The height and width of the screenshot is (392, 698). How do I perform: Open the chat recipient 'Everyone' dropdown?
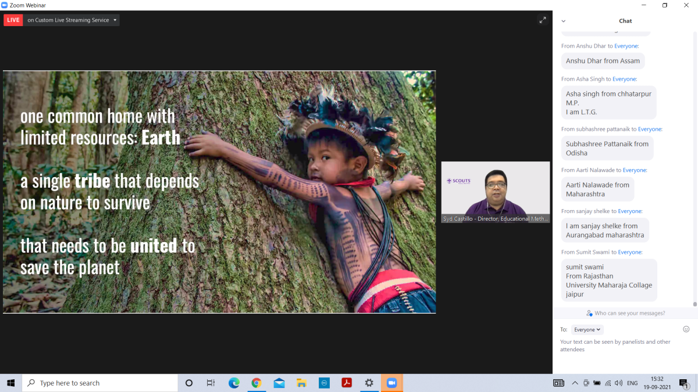pos(587,329)
